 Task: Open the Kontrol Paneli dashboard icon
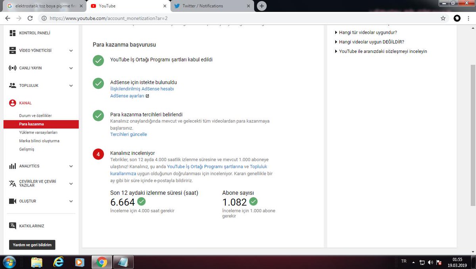click(x=12, y=33)
